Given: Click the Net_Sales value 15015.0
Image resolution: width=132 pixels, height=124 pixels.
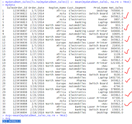Looking at the screenshot, I should 117,110.
